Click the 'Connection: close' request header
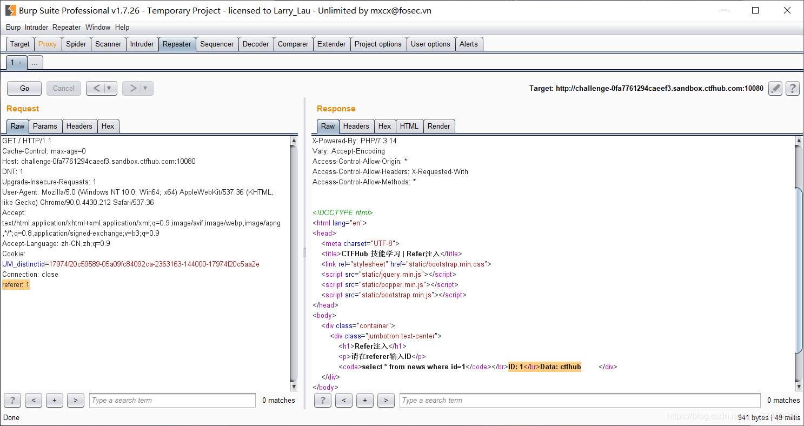804x426 pixels. point(30,275)
